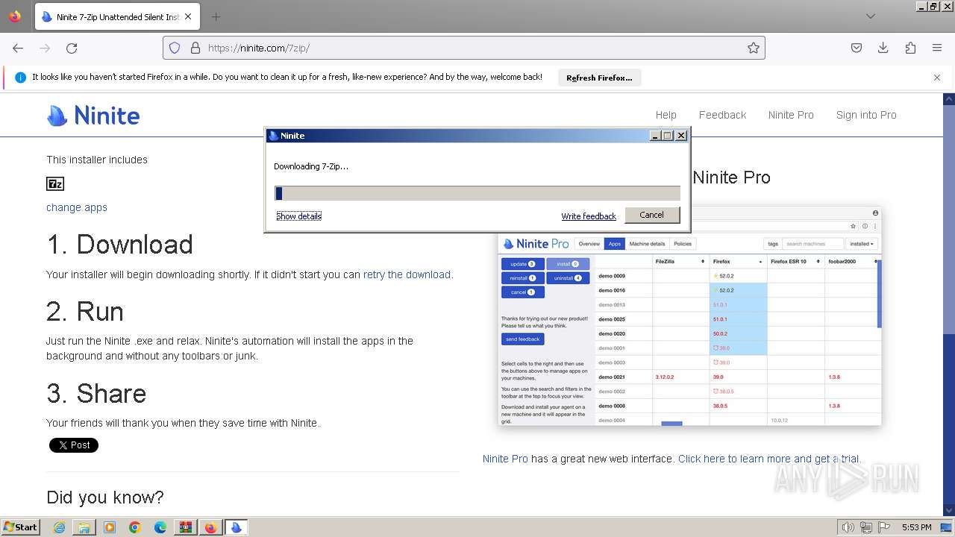Click the Ninite download progress bar
This screenshot has width=955, height=537.
coord(477,193)
